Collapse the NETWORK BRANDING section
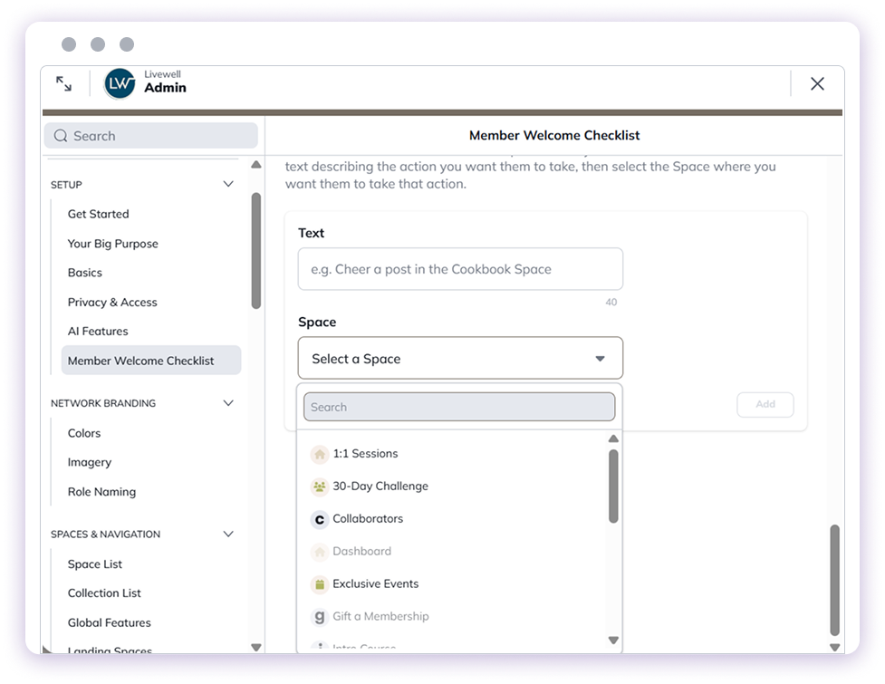 point(228,403)
